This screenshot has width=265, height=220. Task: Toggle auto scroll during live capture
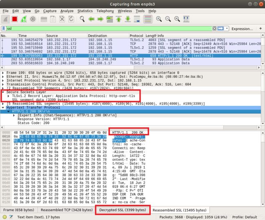[x=137, y=19]
